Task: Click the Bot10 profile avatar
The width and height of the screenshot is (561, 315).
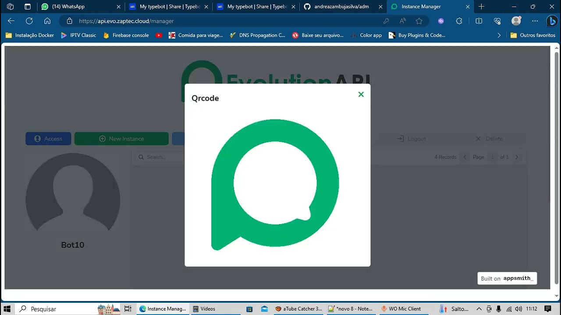Action: click(x=73, y=192)
